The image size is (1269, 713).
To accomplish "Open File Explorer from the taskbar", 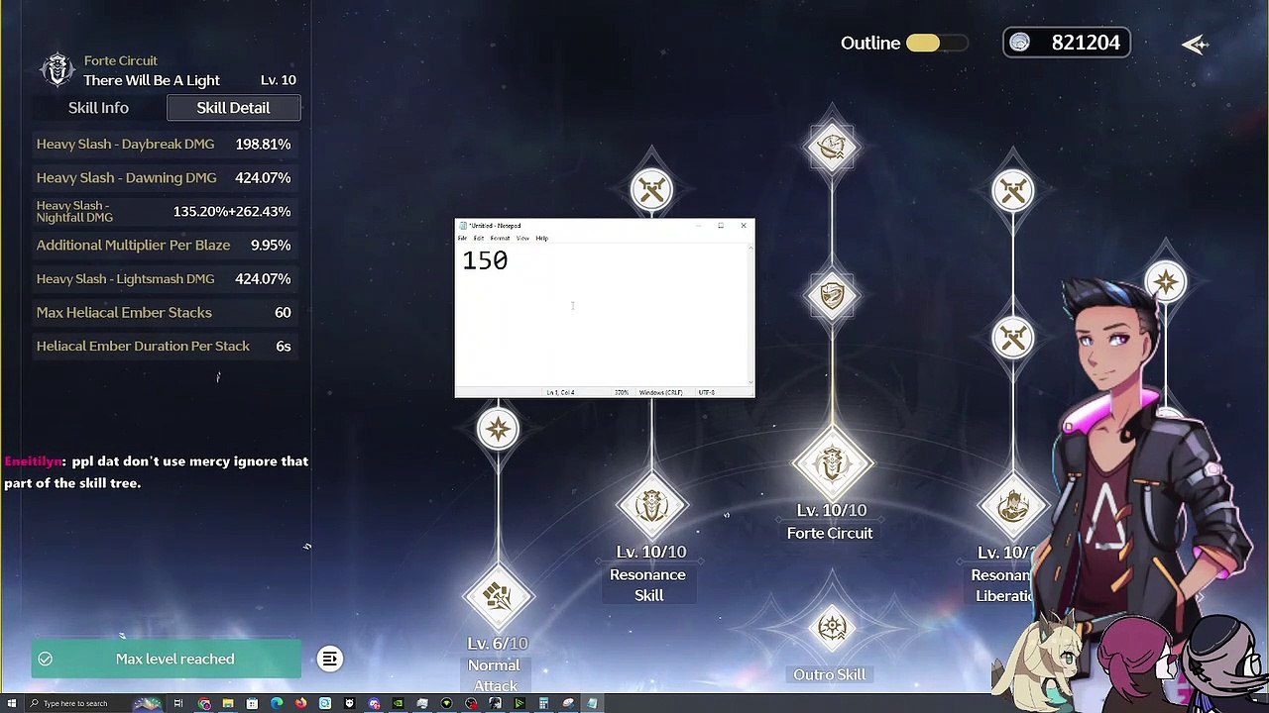I will 227,703.
